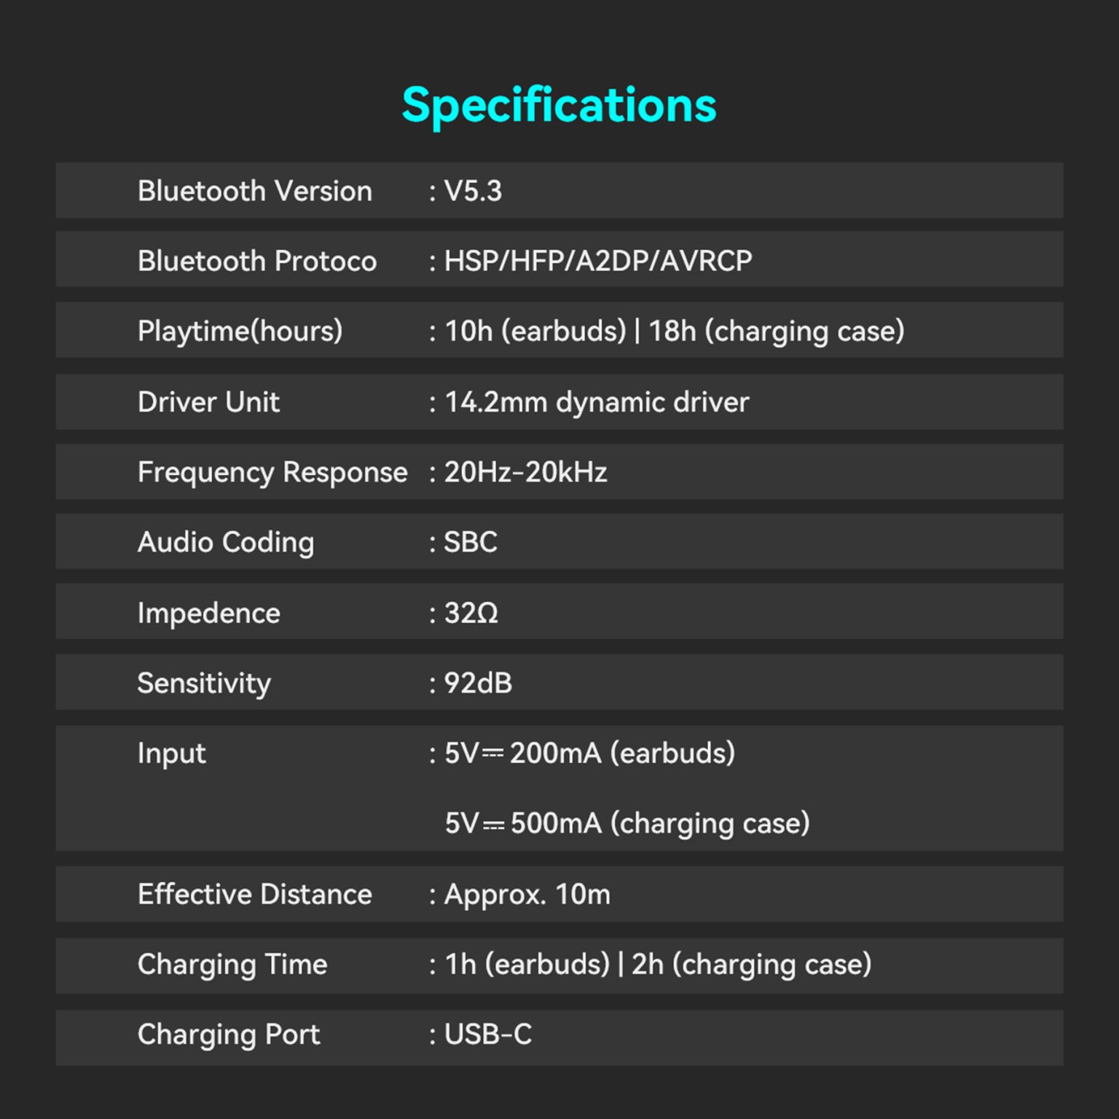Select the Frequency Response label

tap(272, 472)
